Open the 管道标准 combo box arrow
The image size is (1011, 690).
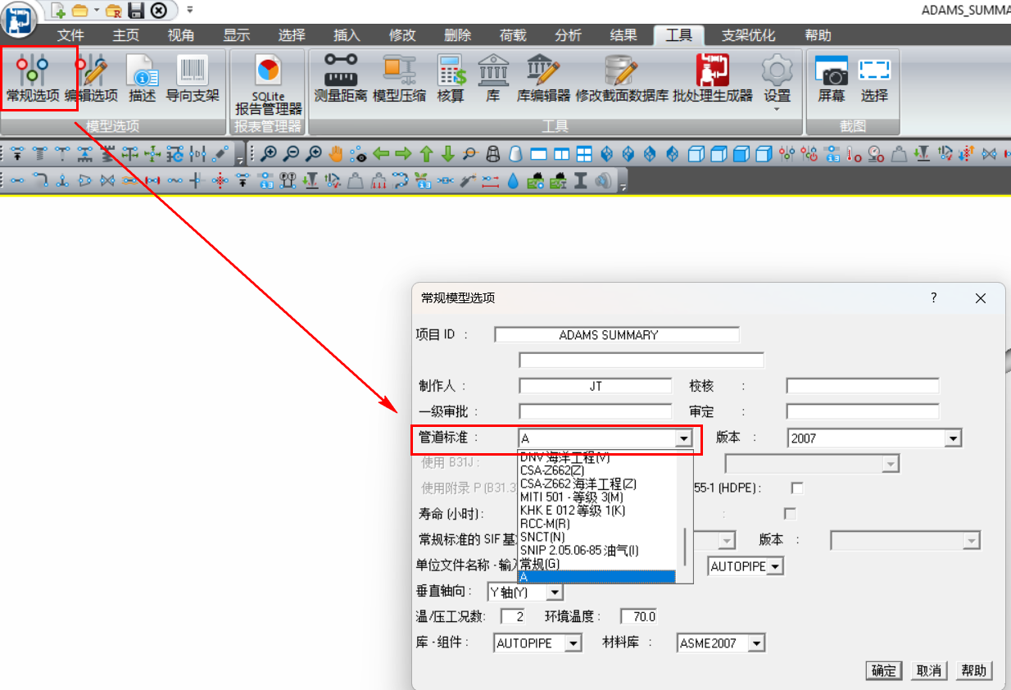pyautogui.click(x=684, y=439)
